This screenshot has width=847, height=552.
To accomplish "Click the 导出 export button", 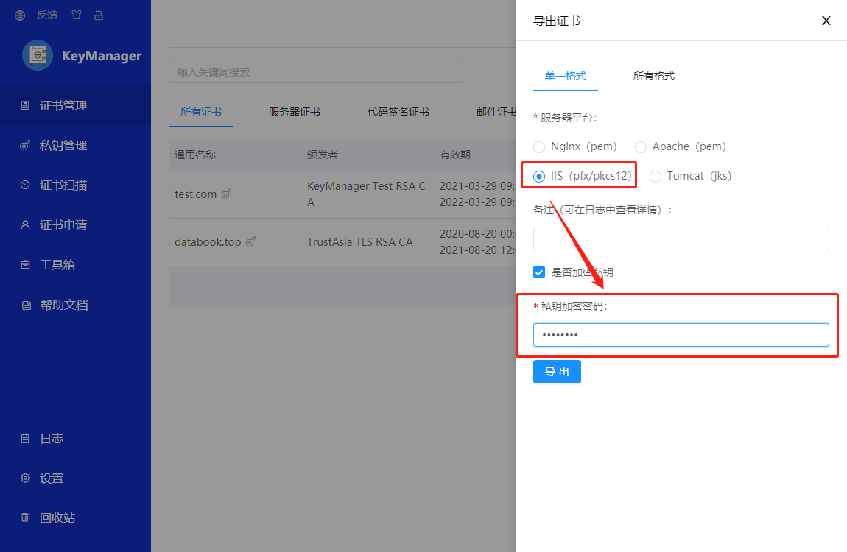I will [x=557, y=372].
